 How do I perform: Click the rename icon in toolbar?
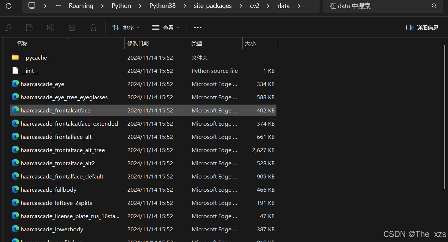(x=51, y=27)
